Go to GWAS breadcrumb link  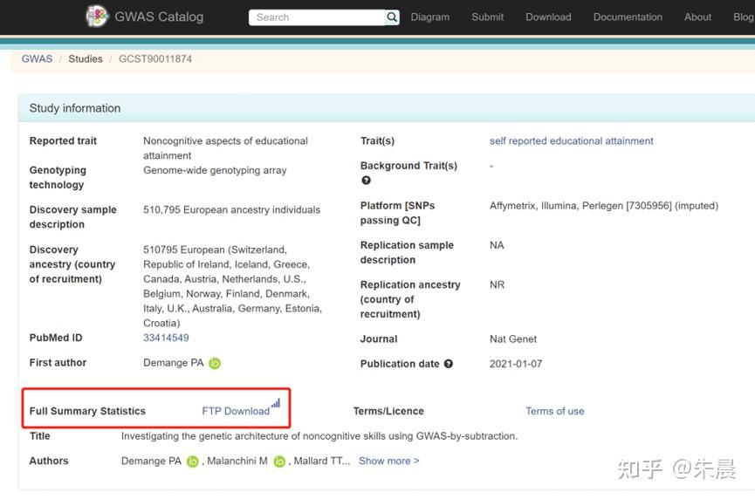(x=37, y=58)
